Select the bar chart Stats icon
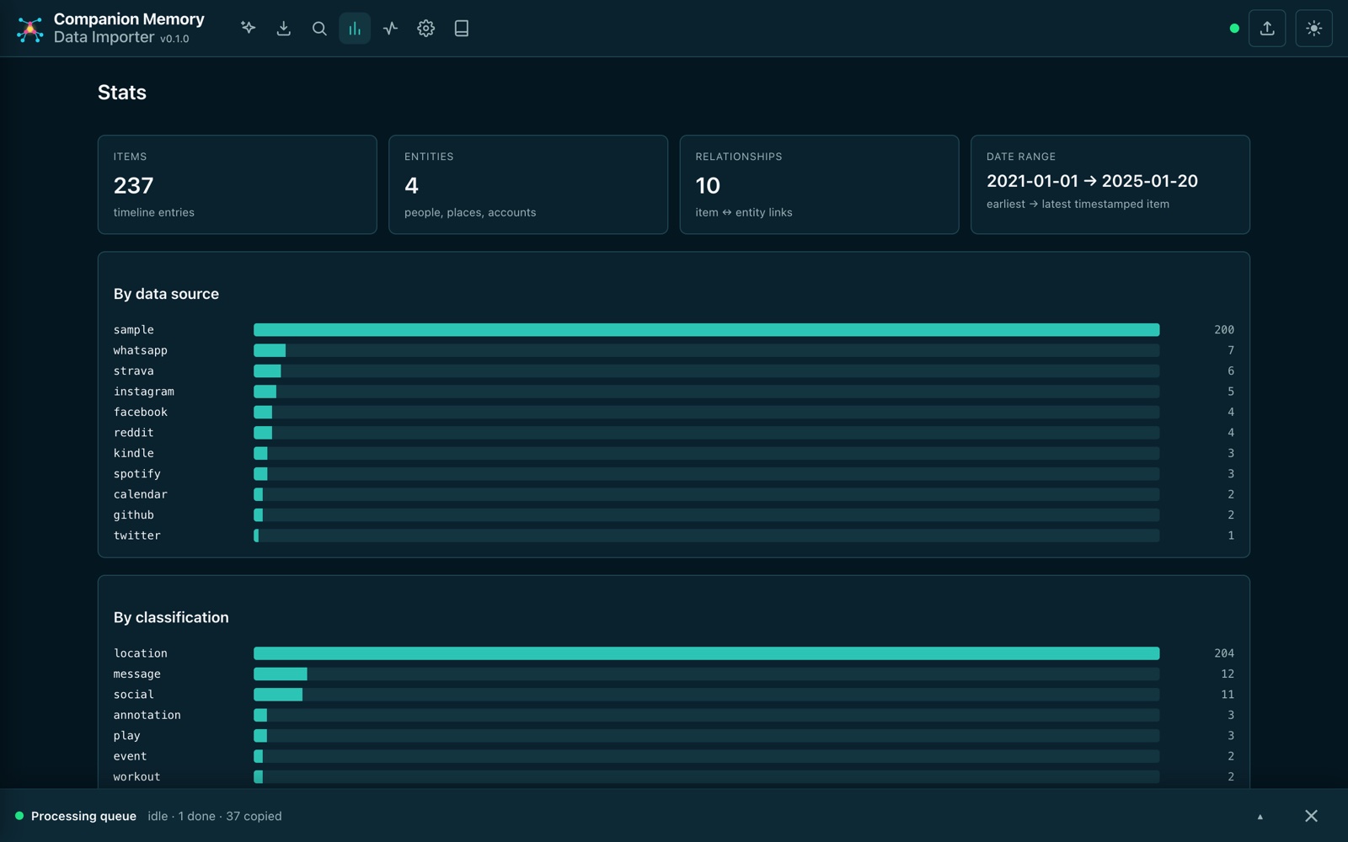 355,29
